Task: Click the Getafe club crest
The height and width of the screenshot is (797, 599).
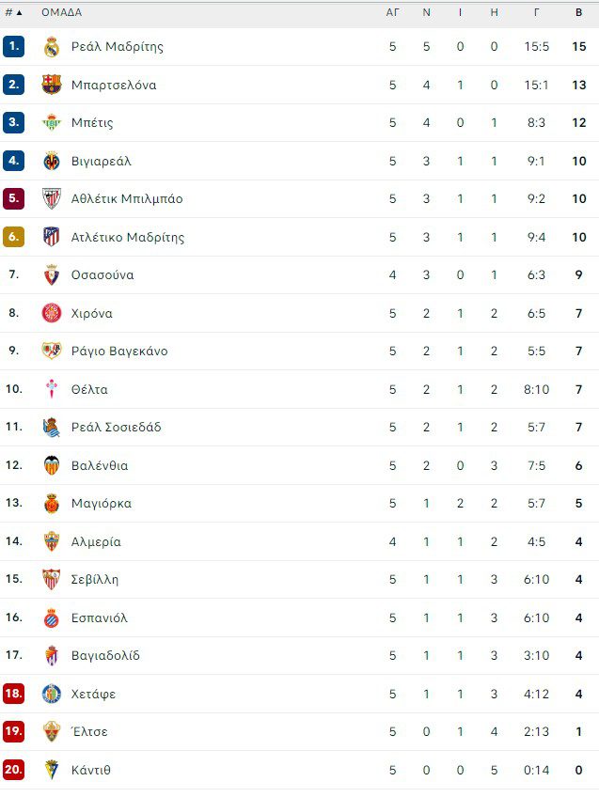Action: (52, 694)
